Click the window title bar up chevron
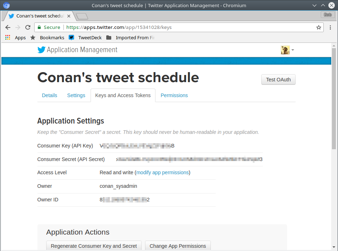 323,5
